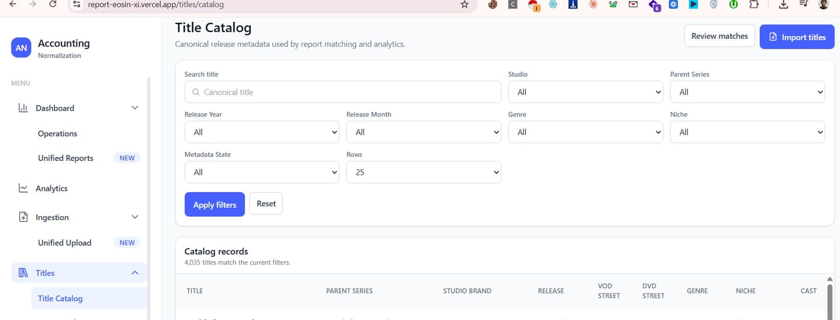Click the STUDIO BRAND column header
Viewport: 840px width, 320px height.
pyautogui.click(x=467, y=291)
